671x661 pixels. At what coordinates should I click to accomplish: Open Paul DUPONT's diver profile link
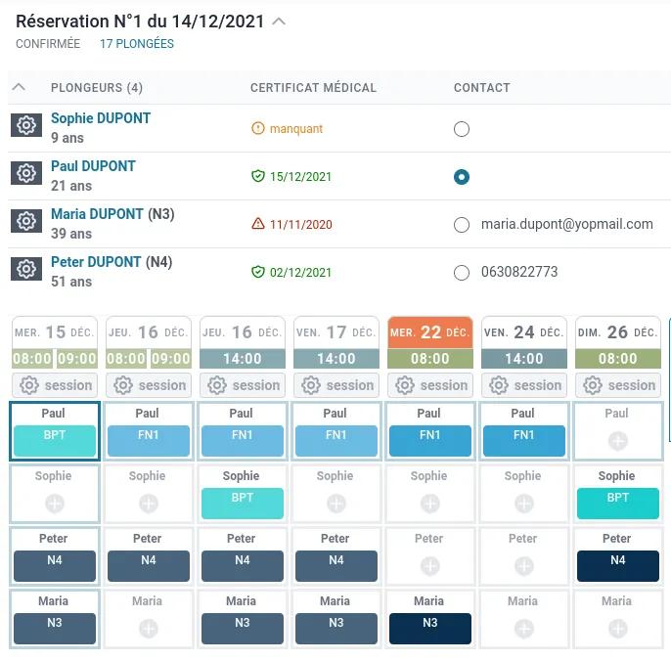[x=93, y=166]
